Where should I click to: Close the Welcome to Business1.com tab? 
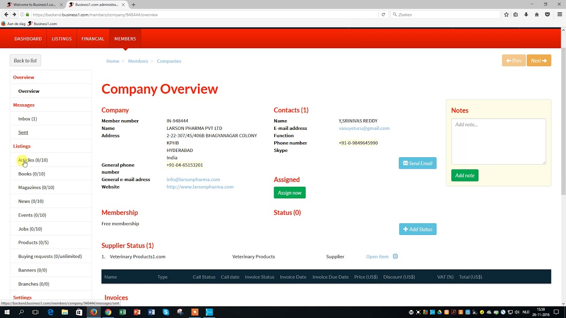pos(60,4)
